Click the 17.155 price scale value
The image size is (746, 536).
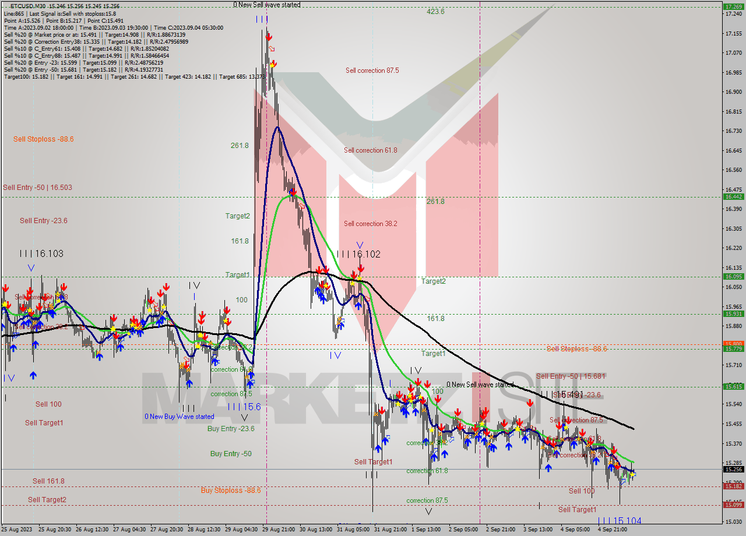(733, 33)
